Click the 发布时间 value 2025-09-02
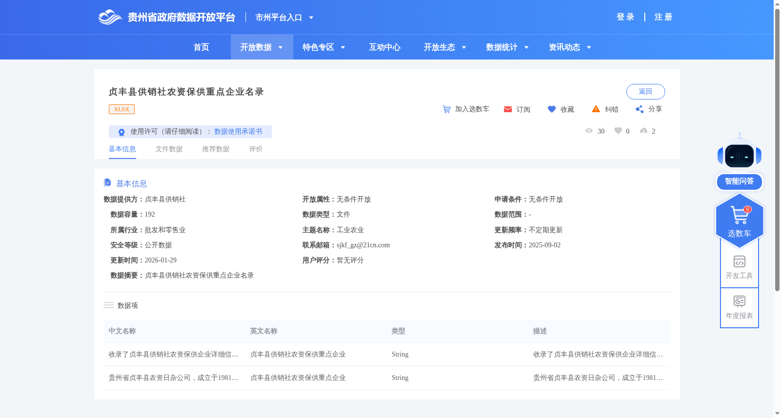 point(545,245)
